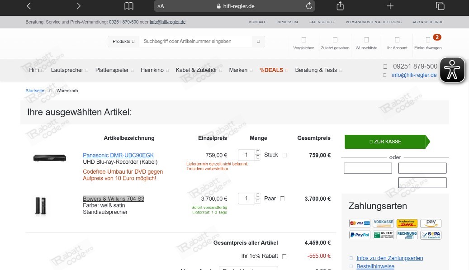The width and height of the screenshot is (469, 270).
Task: Click the Bowers & Wilkins speaker thumbnail
Action: click(x=41, y=205)
